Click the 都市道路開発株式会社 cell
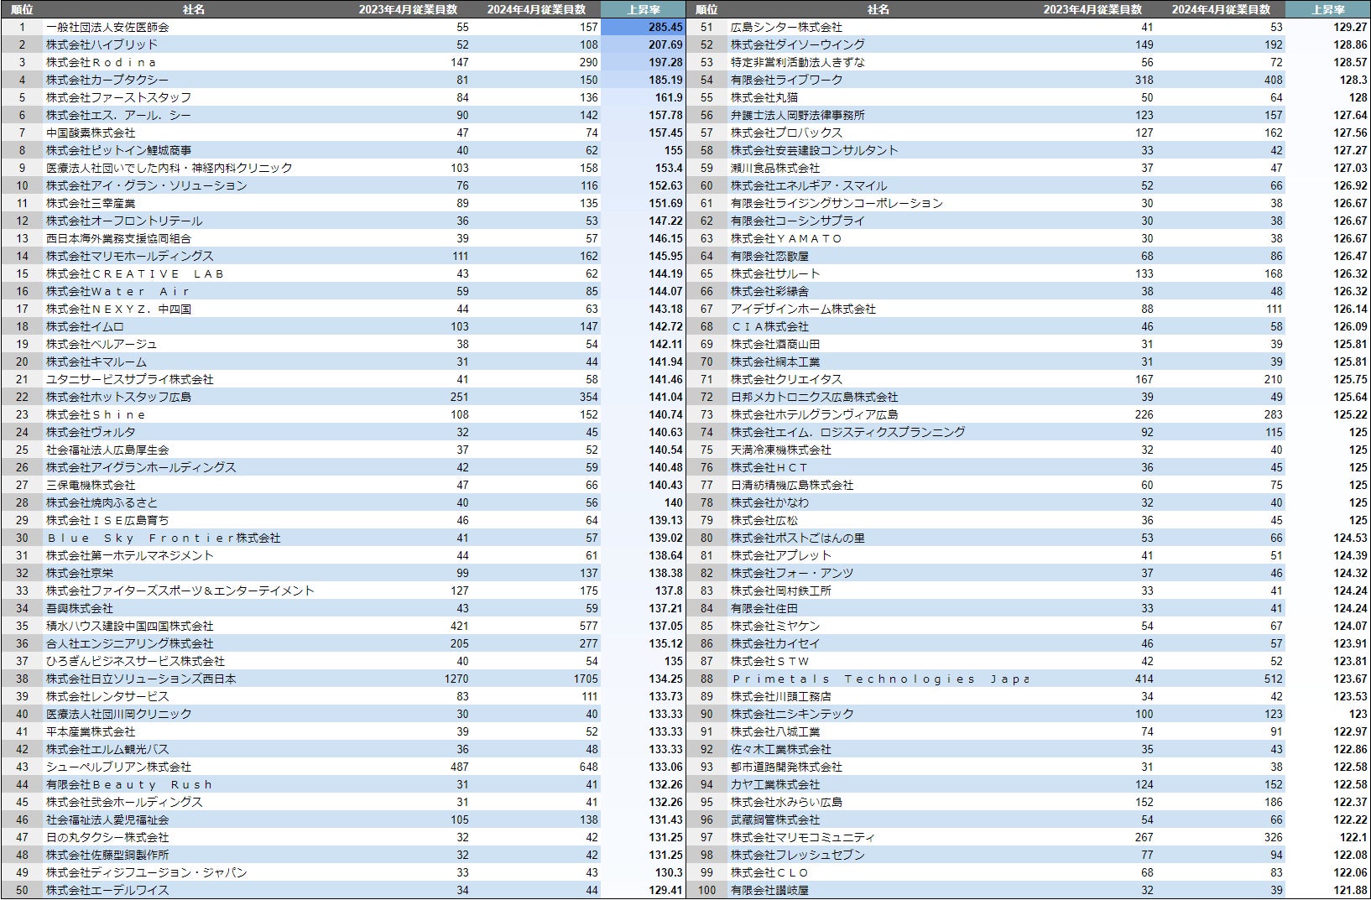The width and height of the screenshot is (1371, 900). [786, 767]
